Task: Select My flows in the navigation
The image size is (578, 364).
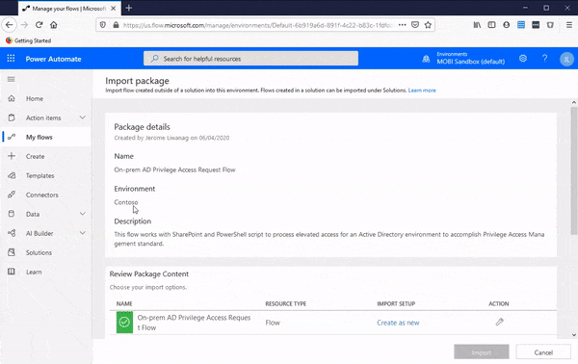Action: tap(39, 137)
